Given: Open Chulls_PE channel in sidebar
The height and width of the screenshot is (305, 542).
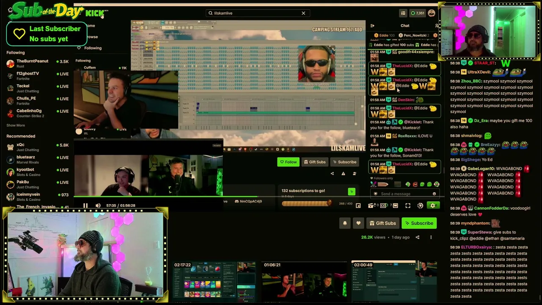Looking at the screenshot, I should 38,101.
